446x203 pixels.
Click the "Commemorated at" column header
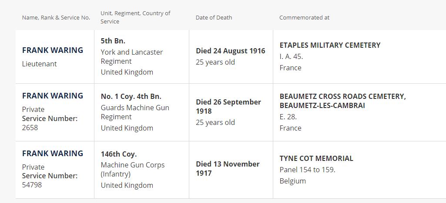click(304, 18)
